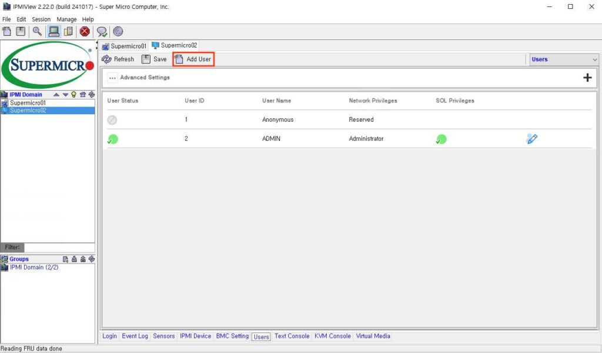This screenshot has height=353, width=602.
Task: Click the Network Privileges column header
Action: coord(373,101)
